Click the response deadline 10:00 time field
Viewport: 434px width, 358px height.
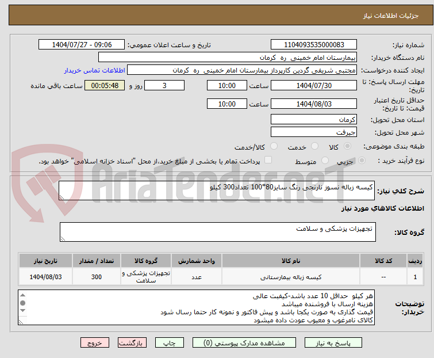(226, 85)
